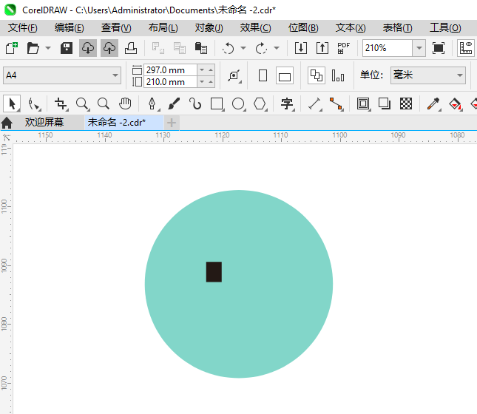Select landscape page orientation
Image resolution: width=477 pixels, height=414 pixels.
click(285, 76)
